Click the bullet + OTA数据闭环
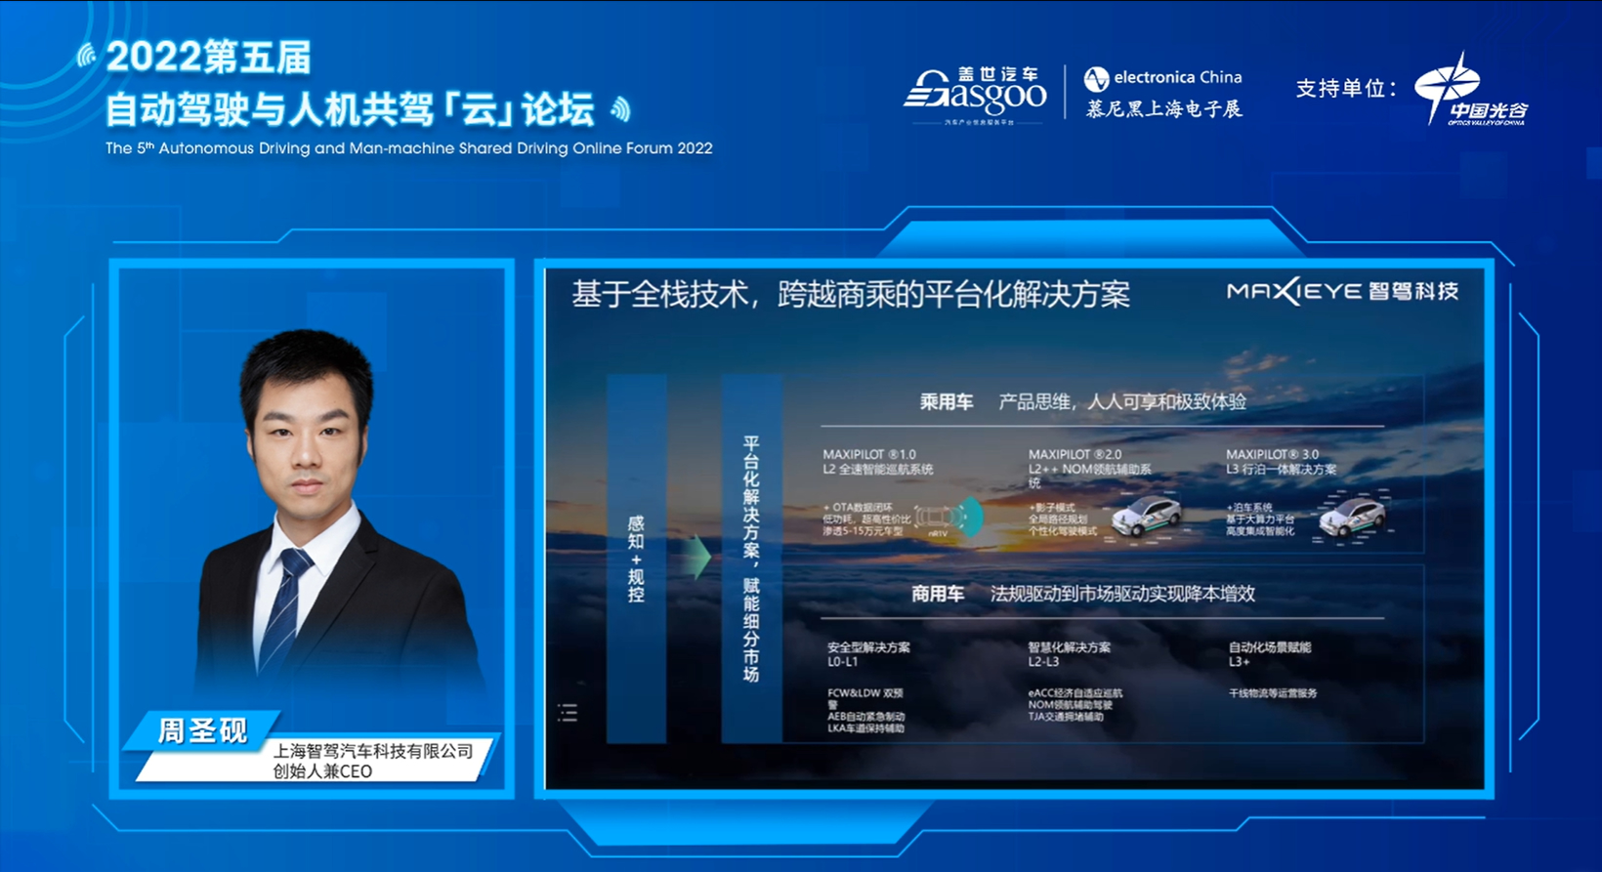 click(x=858, y=508)
